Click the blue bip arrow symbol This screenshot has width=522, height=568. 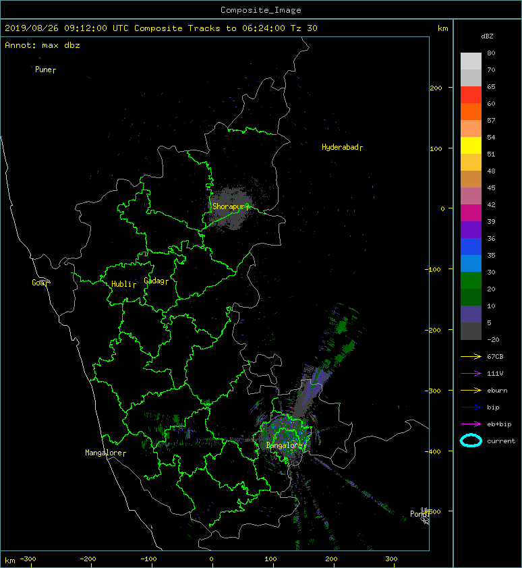[x=471, y=407]
